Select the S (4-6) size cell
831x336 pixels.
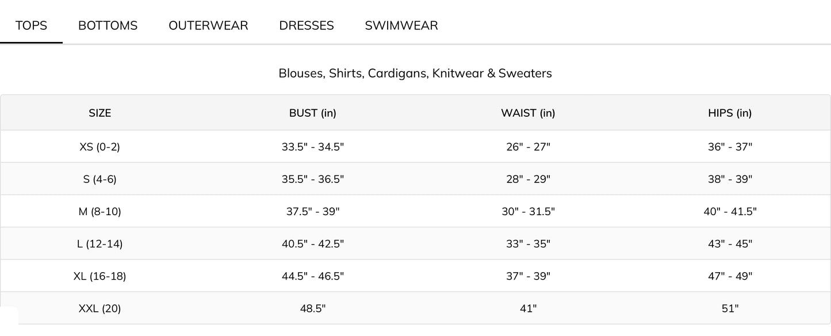coord(100,179)
